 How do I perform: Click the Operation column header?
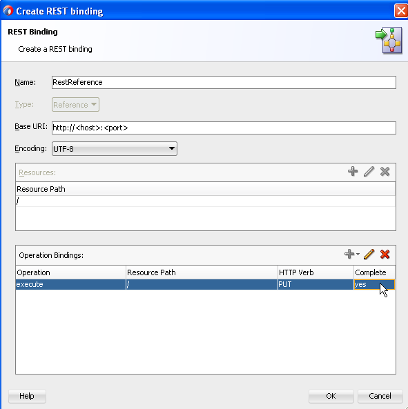(70, 272)
